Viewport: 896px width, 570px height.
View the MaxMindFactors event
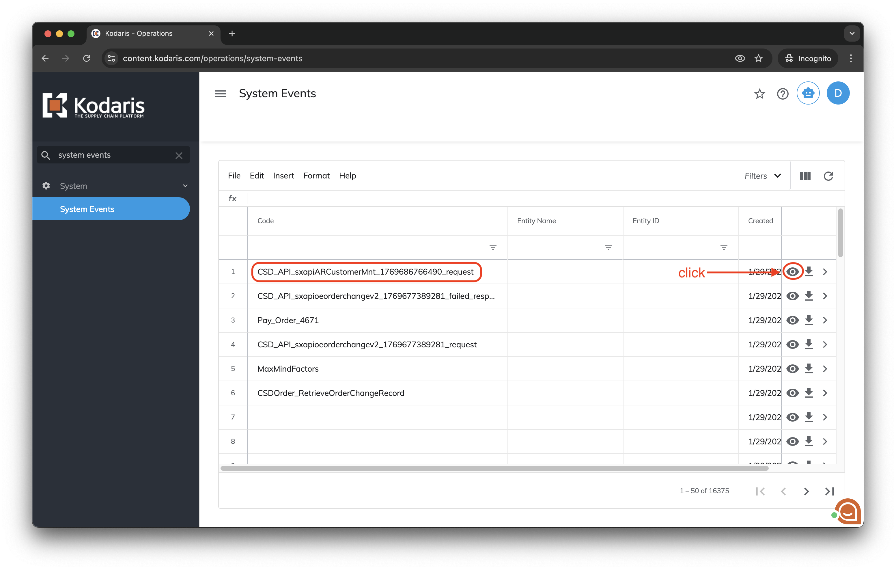pos(793,368)
